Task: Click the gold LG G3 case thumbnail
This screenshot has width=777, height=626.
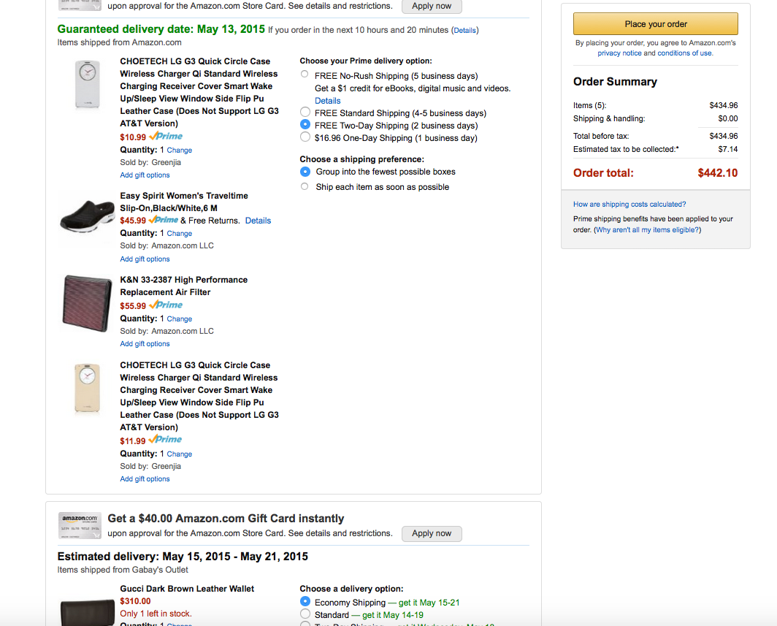Action: tap(87, 389)
